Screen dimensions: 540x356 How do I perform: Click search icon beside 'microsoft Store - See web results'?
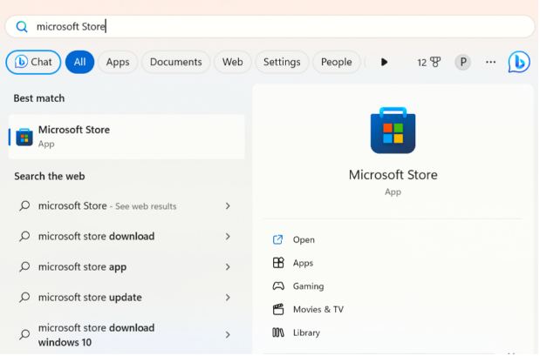[x=24, y=205]
